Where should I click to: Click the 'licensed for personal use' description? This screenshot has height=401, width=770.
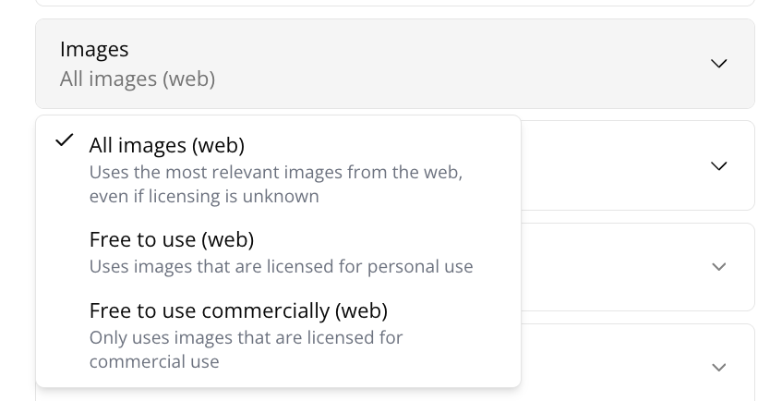click(x=369, y=267)
